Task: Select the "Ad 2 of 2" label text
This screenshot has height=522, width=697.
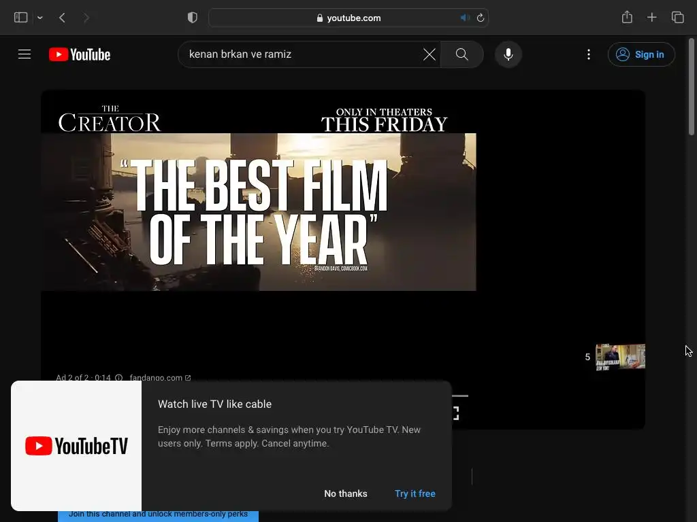Action: pyautogui.click(x=72, y=378)
